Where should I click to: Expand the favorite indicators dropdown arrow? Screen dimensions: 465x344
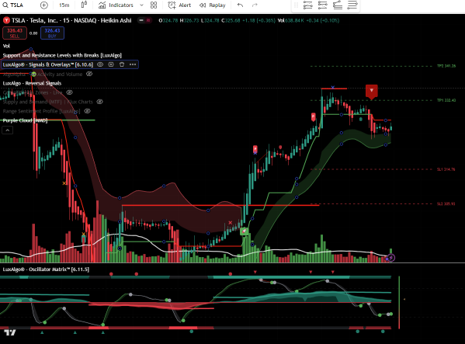click(141, 5)
